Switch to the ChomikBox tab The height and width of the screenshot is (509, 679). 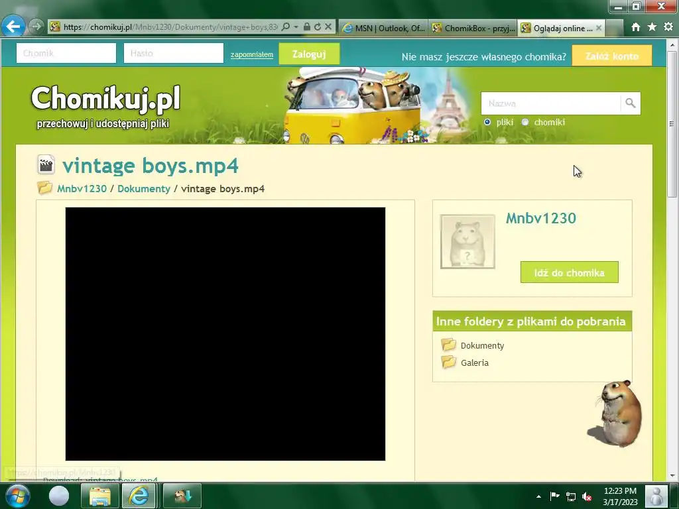coord(473,28)
